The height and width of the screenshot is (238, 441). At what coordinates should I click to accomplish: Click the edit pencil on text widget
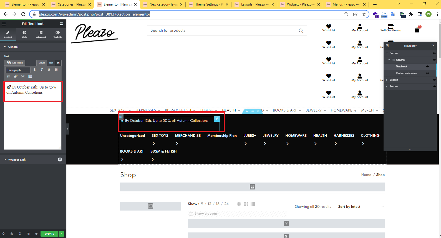pos(217,119)
